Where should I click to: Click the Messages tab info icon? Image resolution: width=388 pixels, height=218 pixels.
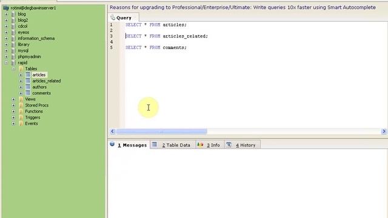click(x=112, y=144)
